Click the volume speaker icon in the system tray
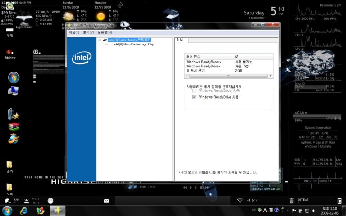This screenshot has height=216, width=346. [314, 211]
